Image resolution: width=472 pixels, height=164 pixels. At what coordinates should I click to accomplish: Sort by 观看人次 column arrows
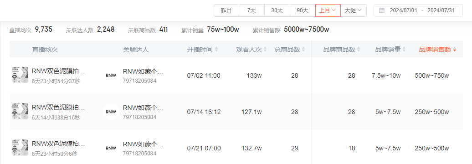click(265, 50)
